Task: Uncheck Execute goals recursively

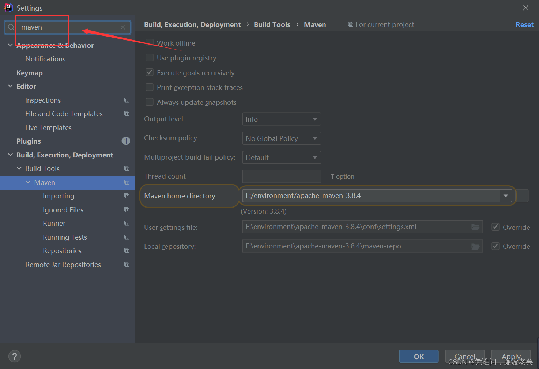Action: point(150,72)
